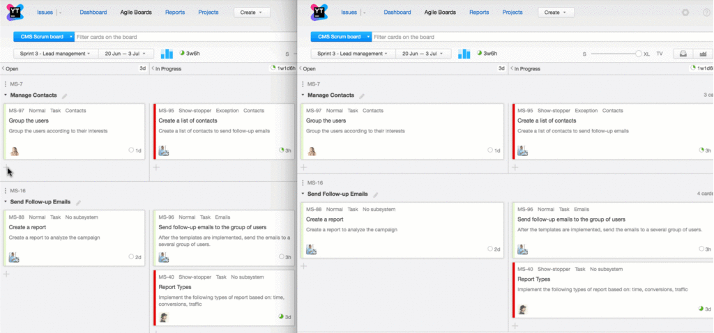Collapse the In Progress column in right board
714x333 pixels.
click(x=511, y=69)
